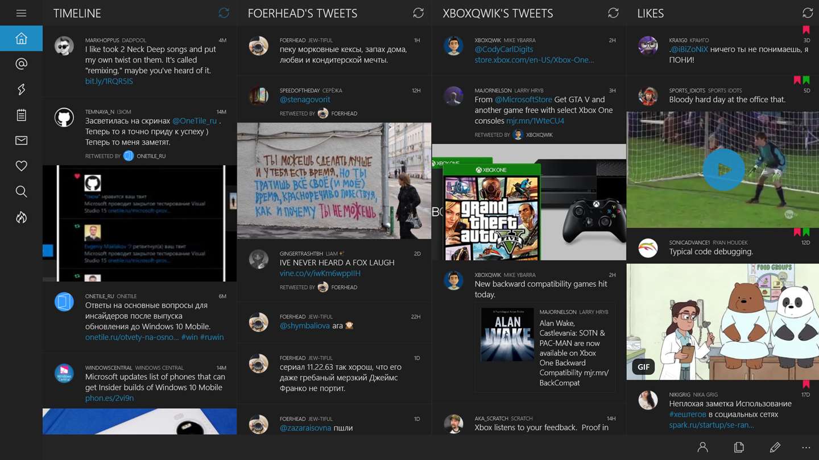This screenshot has height=460, width=819.
Task: Refresh the Timeline column
Action: [x=224, y=12]
